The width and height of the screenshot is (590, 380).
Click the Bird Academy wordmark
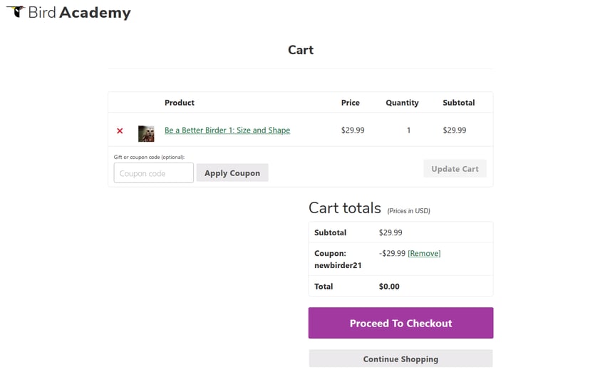point(79,13)
